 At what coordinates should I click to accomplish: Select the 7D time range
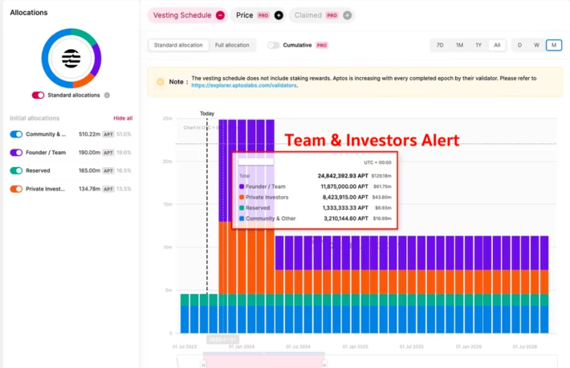(x=440, y=45)
